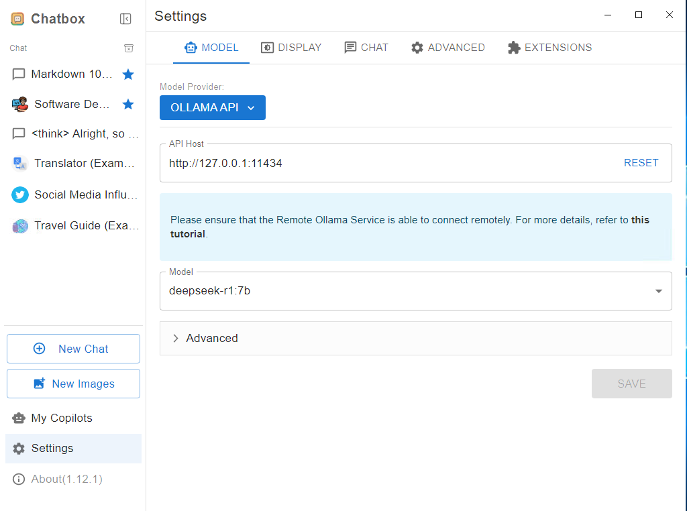Open the 'this tutorial' link
687x511 pixels.
pos(410,227)
